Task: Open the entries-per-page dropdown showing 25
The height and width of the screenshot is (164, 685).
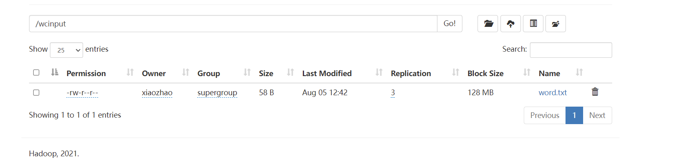Action: coord(66,50)
